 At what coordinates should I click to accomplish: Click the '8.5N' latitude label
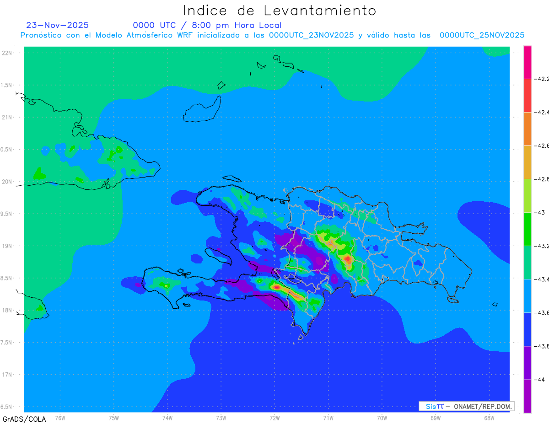pyautogui.click(x=7, y=278)
